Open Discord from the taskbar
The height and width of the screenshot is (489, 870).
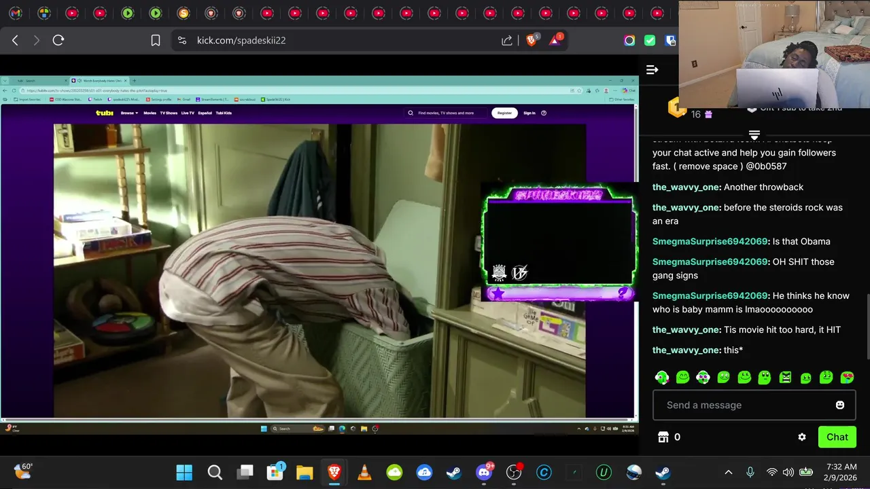pos(484,472)
